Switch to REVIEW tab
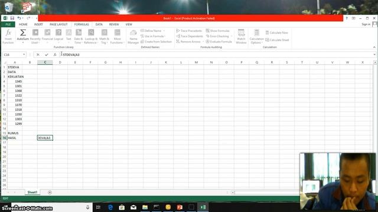This screenshot has width=378, height=212. pyautogui.click(x=114, y=25)
